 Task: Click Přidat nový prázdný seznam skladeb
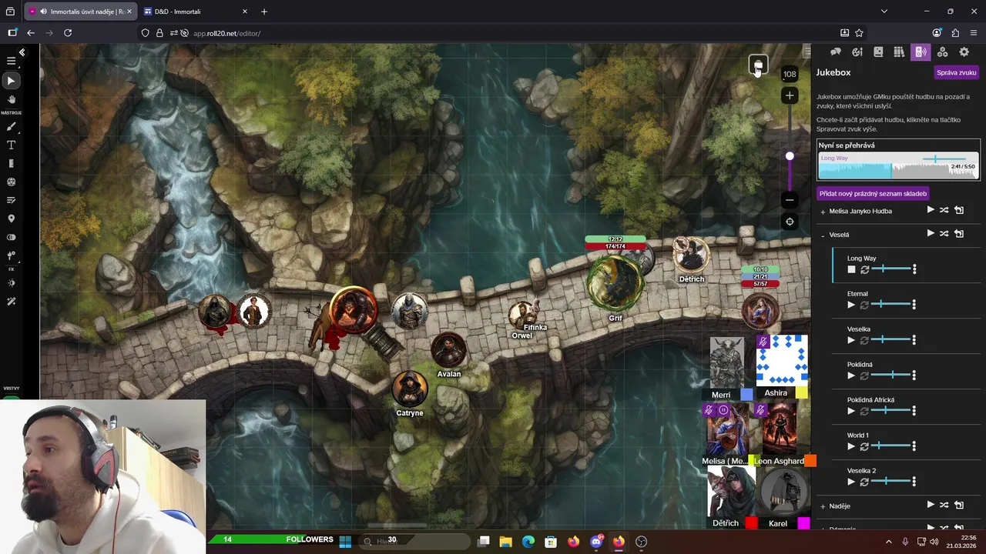873,194
